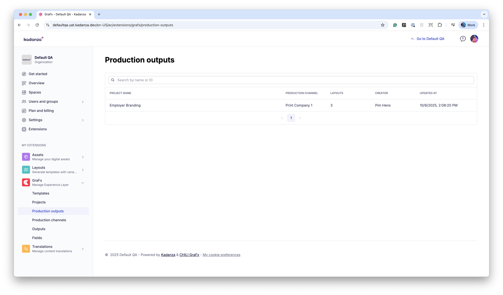This screenshot has height=295, width=503.
Task: Open Templates under GraFx
Action: [x=41, y=193]
